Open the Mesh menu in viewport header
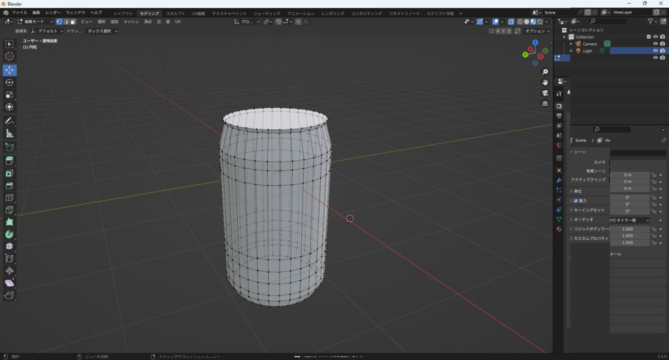 tap(131, 22)
